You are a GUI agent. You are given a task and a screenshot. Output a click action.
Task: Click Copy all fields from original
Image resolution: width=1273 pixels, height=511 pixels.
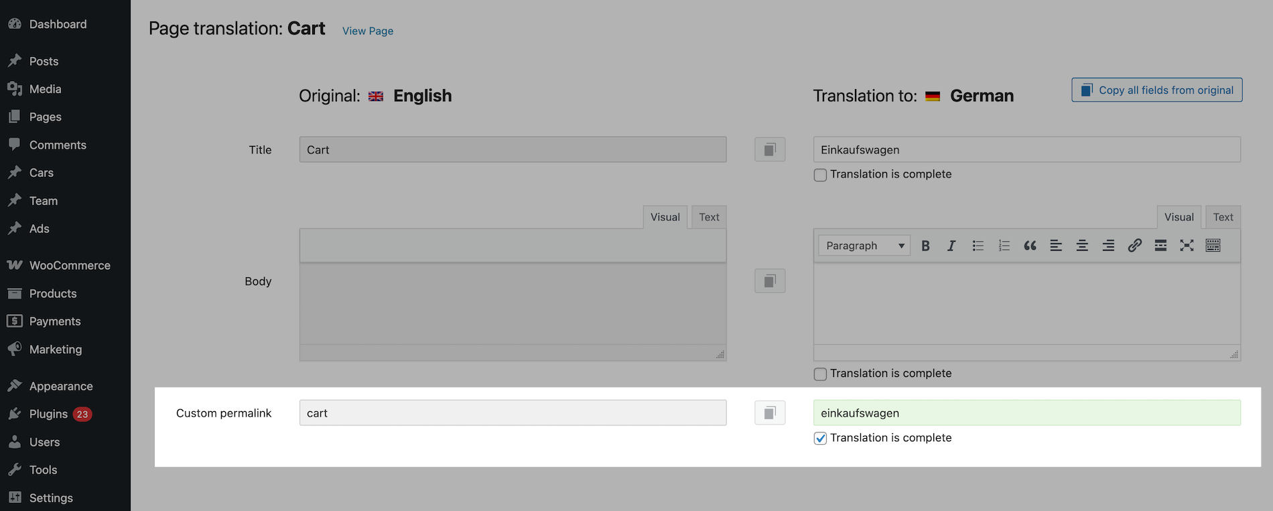click(1157, 90)
